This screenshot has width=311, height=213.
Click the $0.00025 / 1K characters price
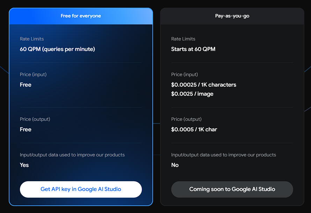tap(204, 85)
